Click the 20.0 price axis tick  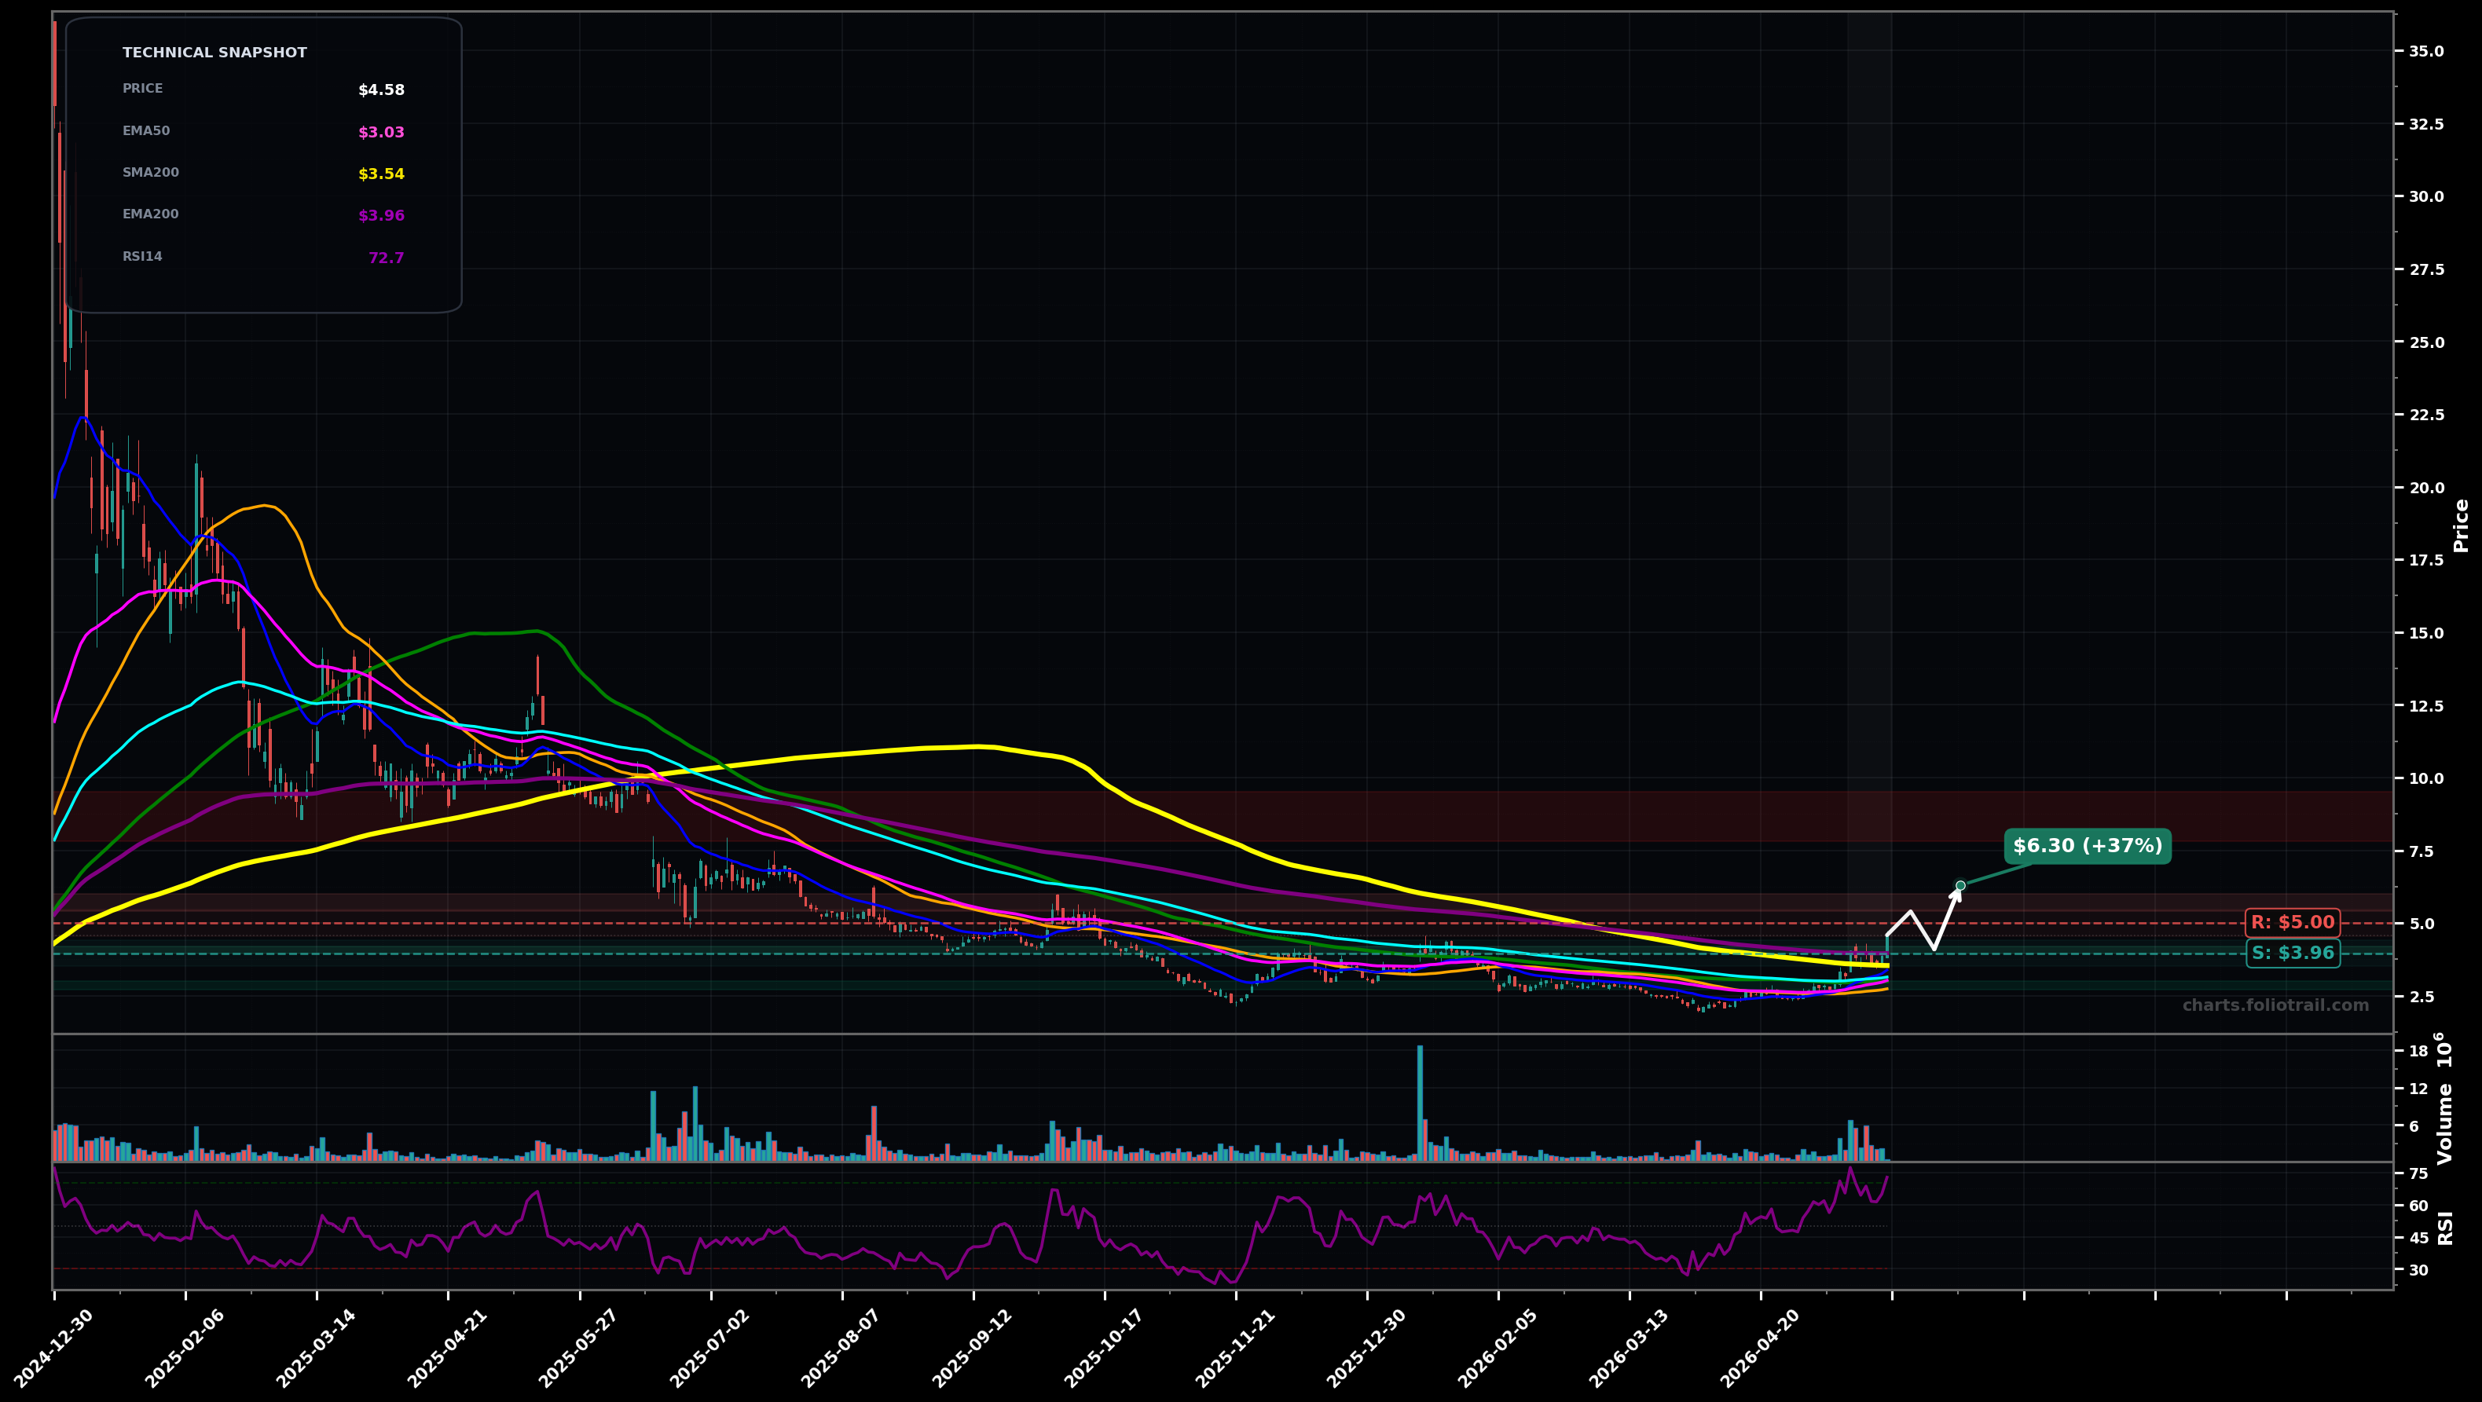[x=2426, y=489]
